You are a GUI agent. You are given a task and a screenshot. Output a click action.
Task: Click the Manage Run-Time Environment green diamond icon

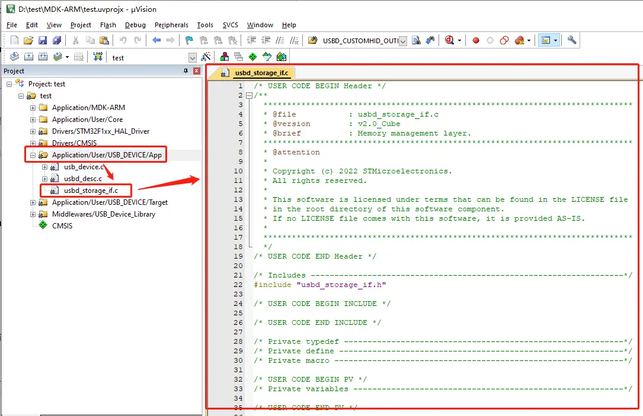(x=252, y=57)
